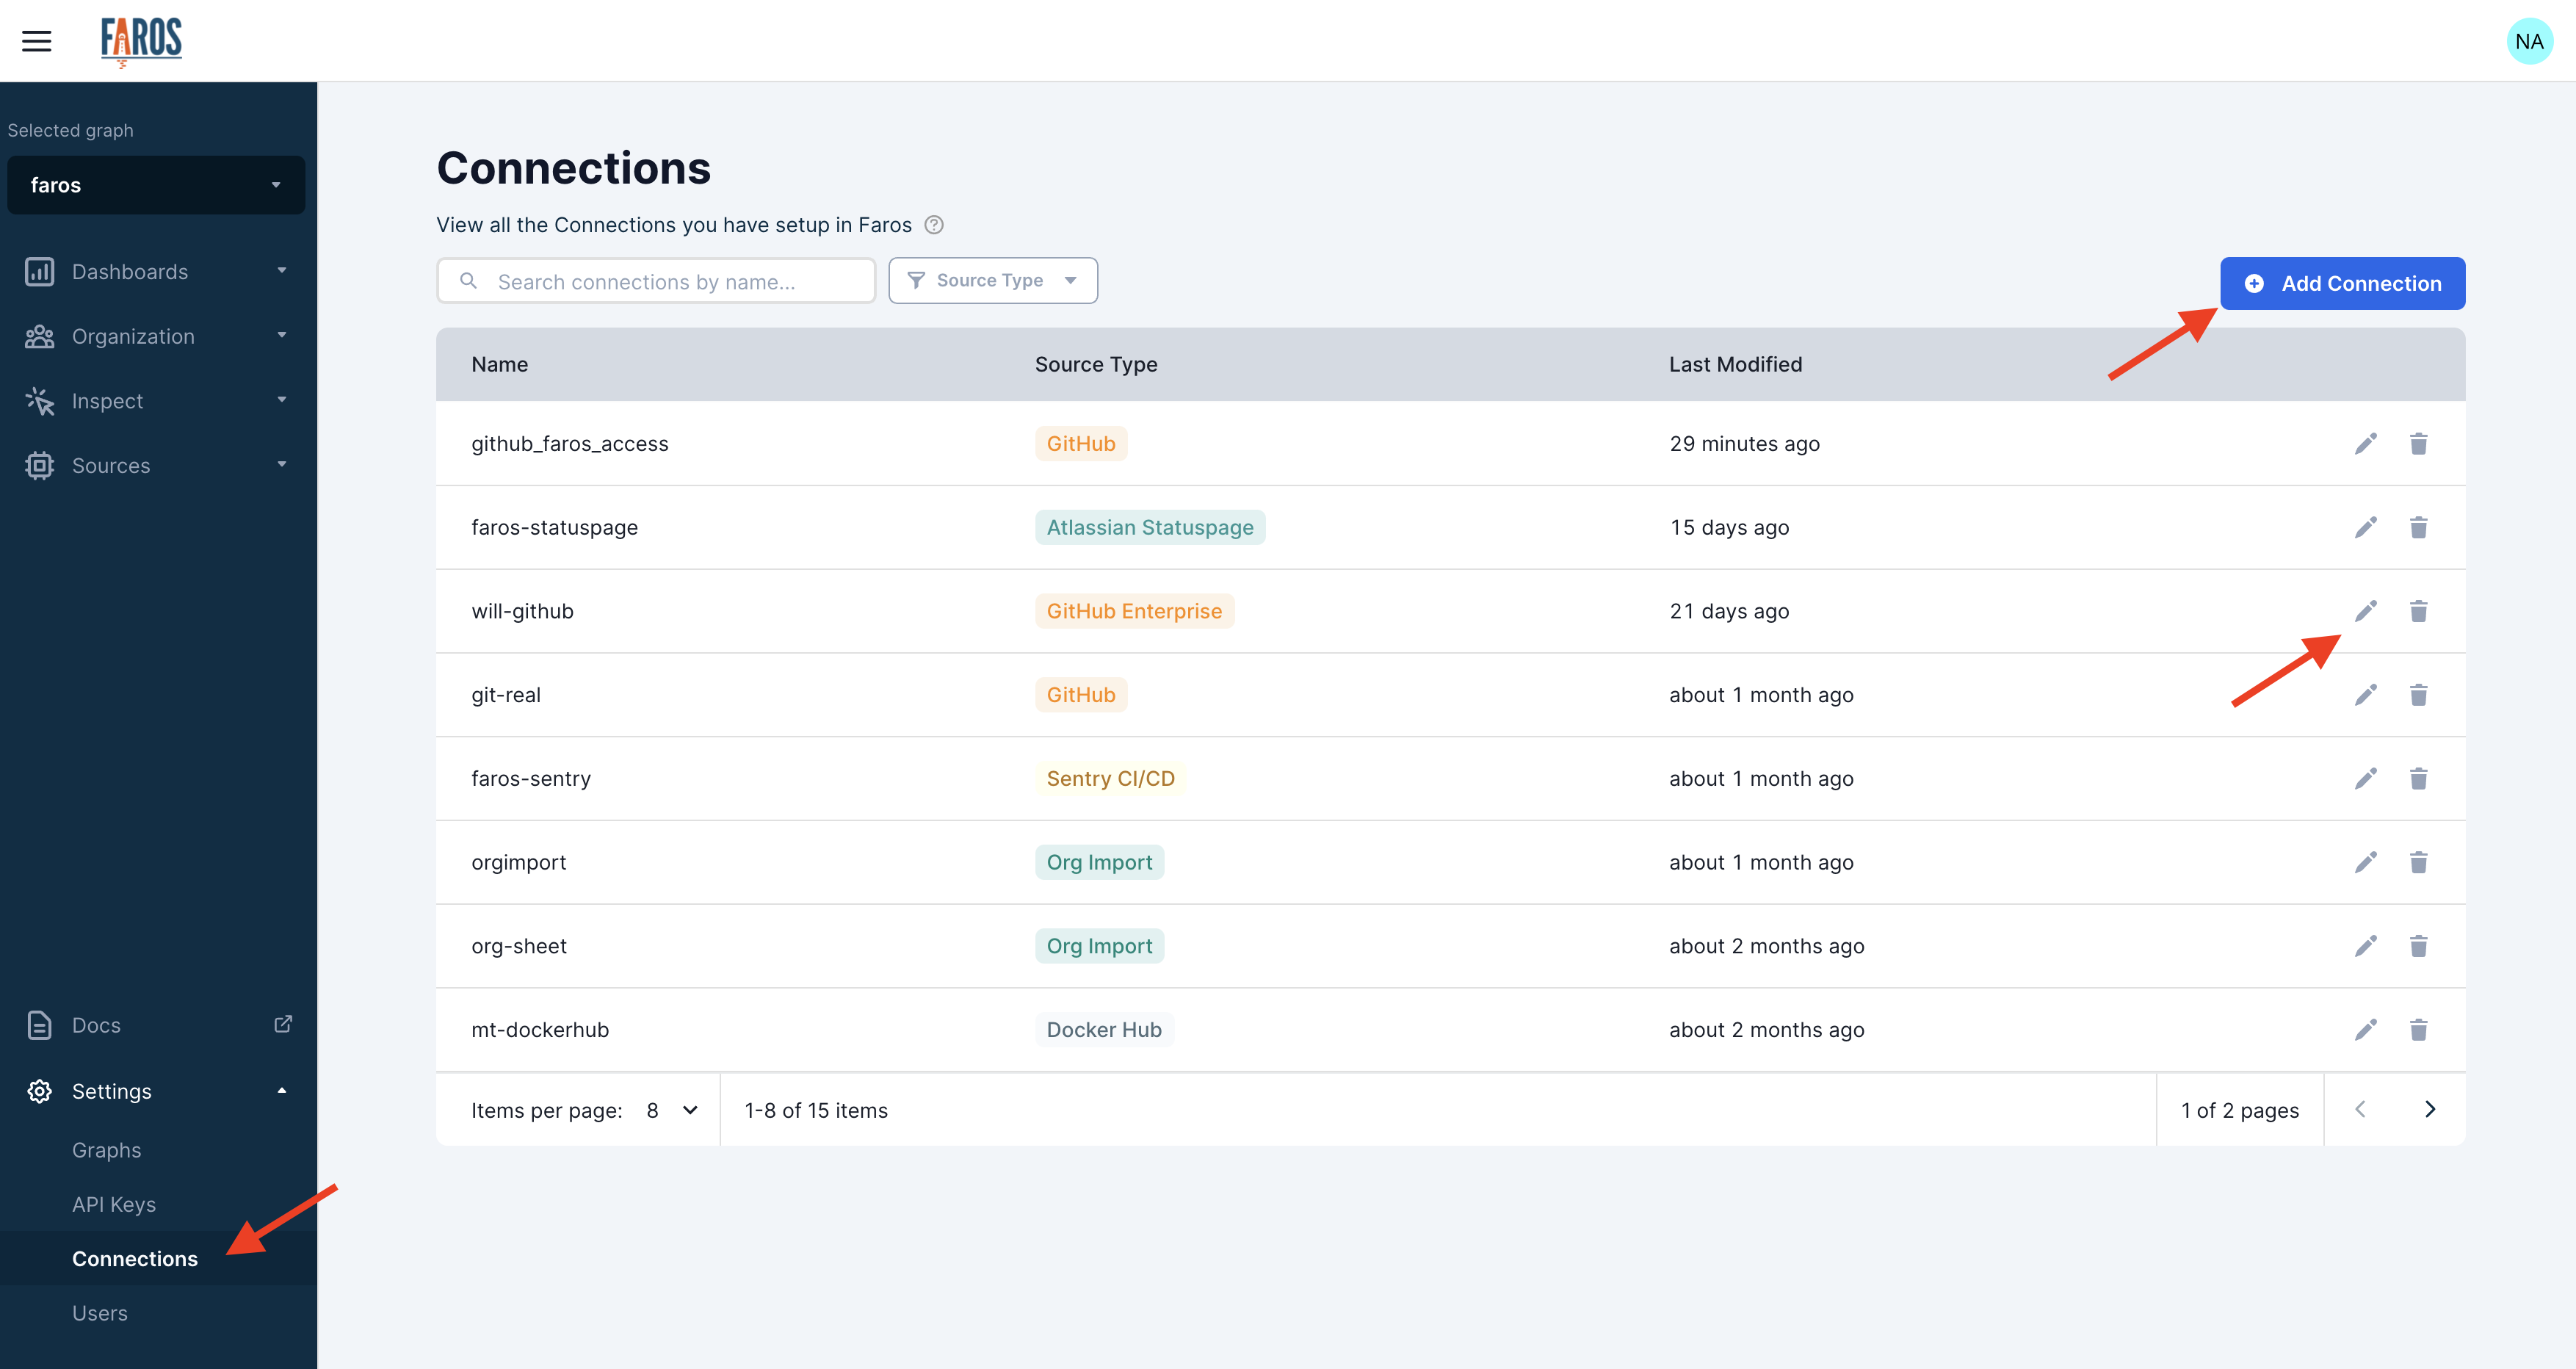This screenshot has height=1369, width=2576.
Task: Click the help question mark icon
Action: coord(933,225)
